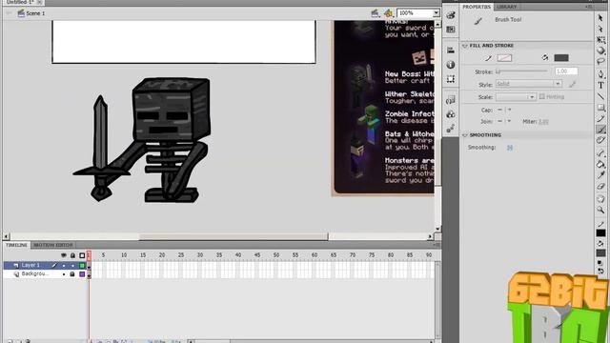610x343 pixels.
Task: Open the stage zoom 100% dropdown
Action: click(437, 13)
